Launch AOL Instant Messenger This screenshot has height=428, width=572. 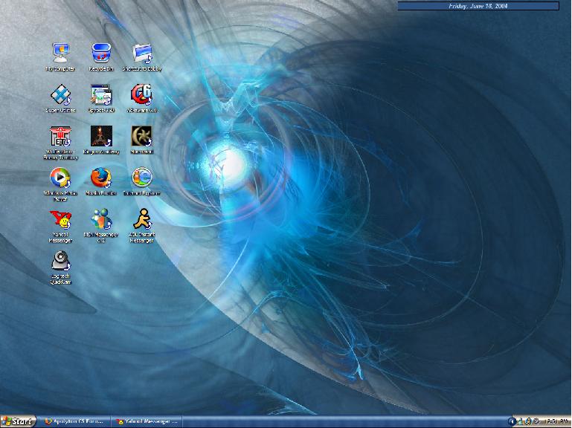pos(141,219)
